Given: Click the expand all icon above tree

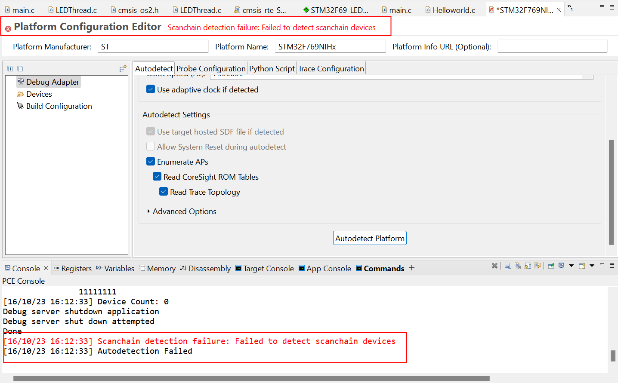Looking at the screenshot, I should [x=10, y=69].
